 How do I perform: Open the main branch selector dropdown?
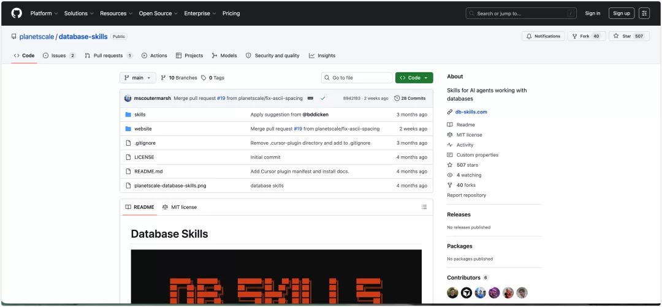pos(138,78)
